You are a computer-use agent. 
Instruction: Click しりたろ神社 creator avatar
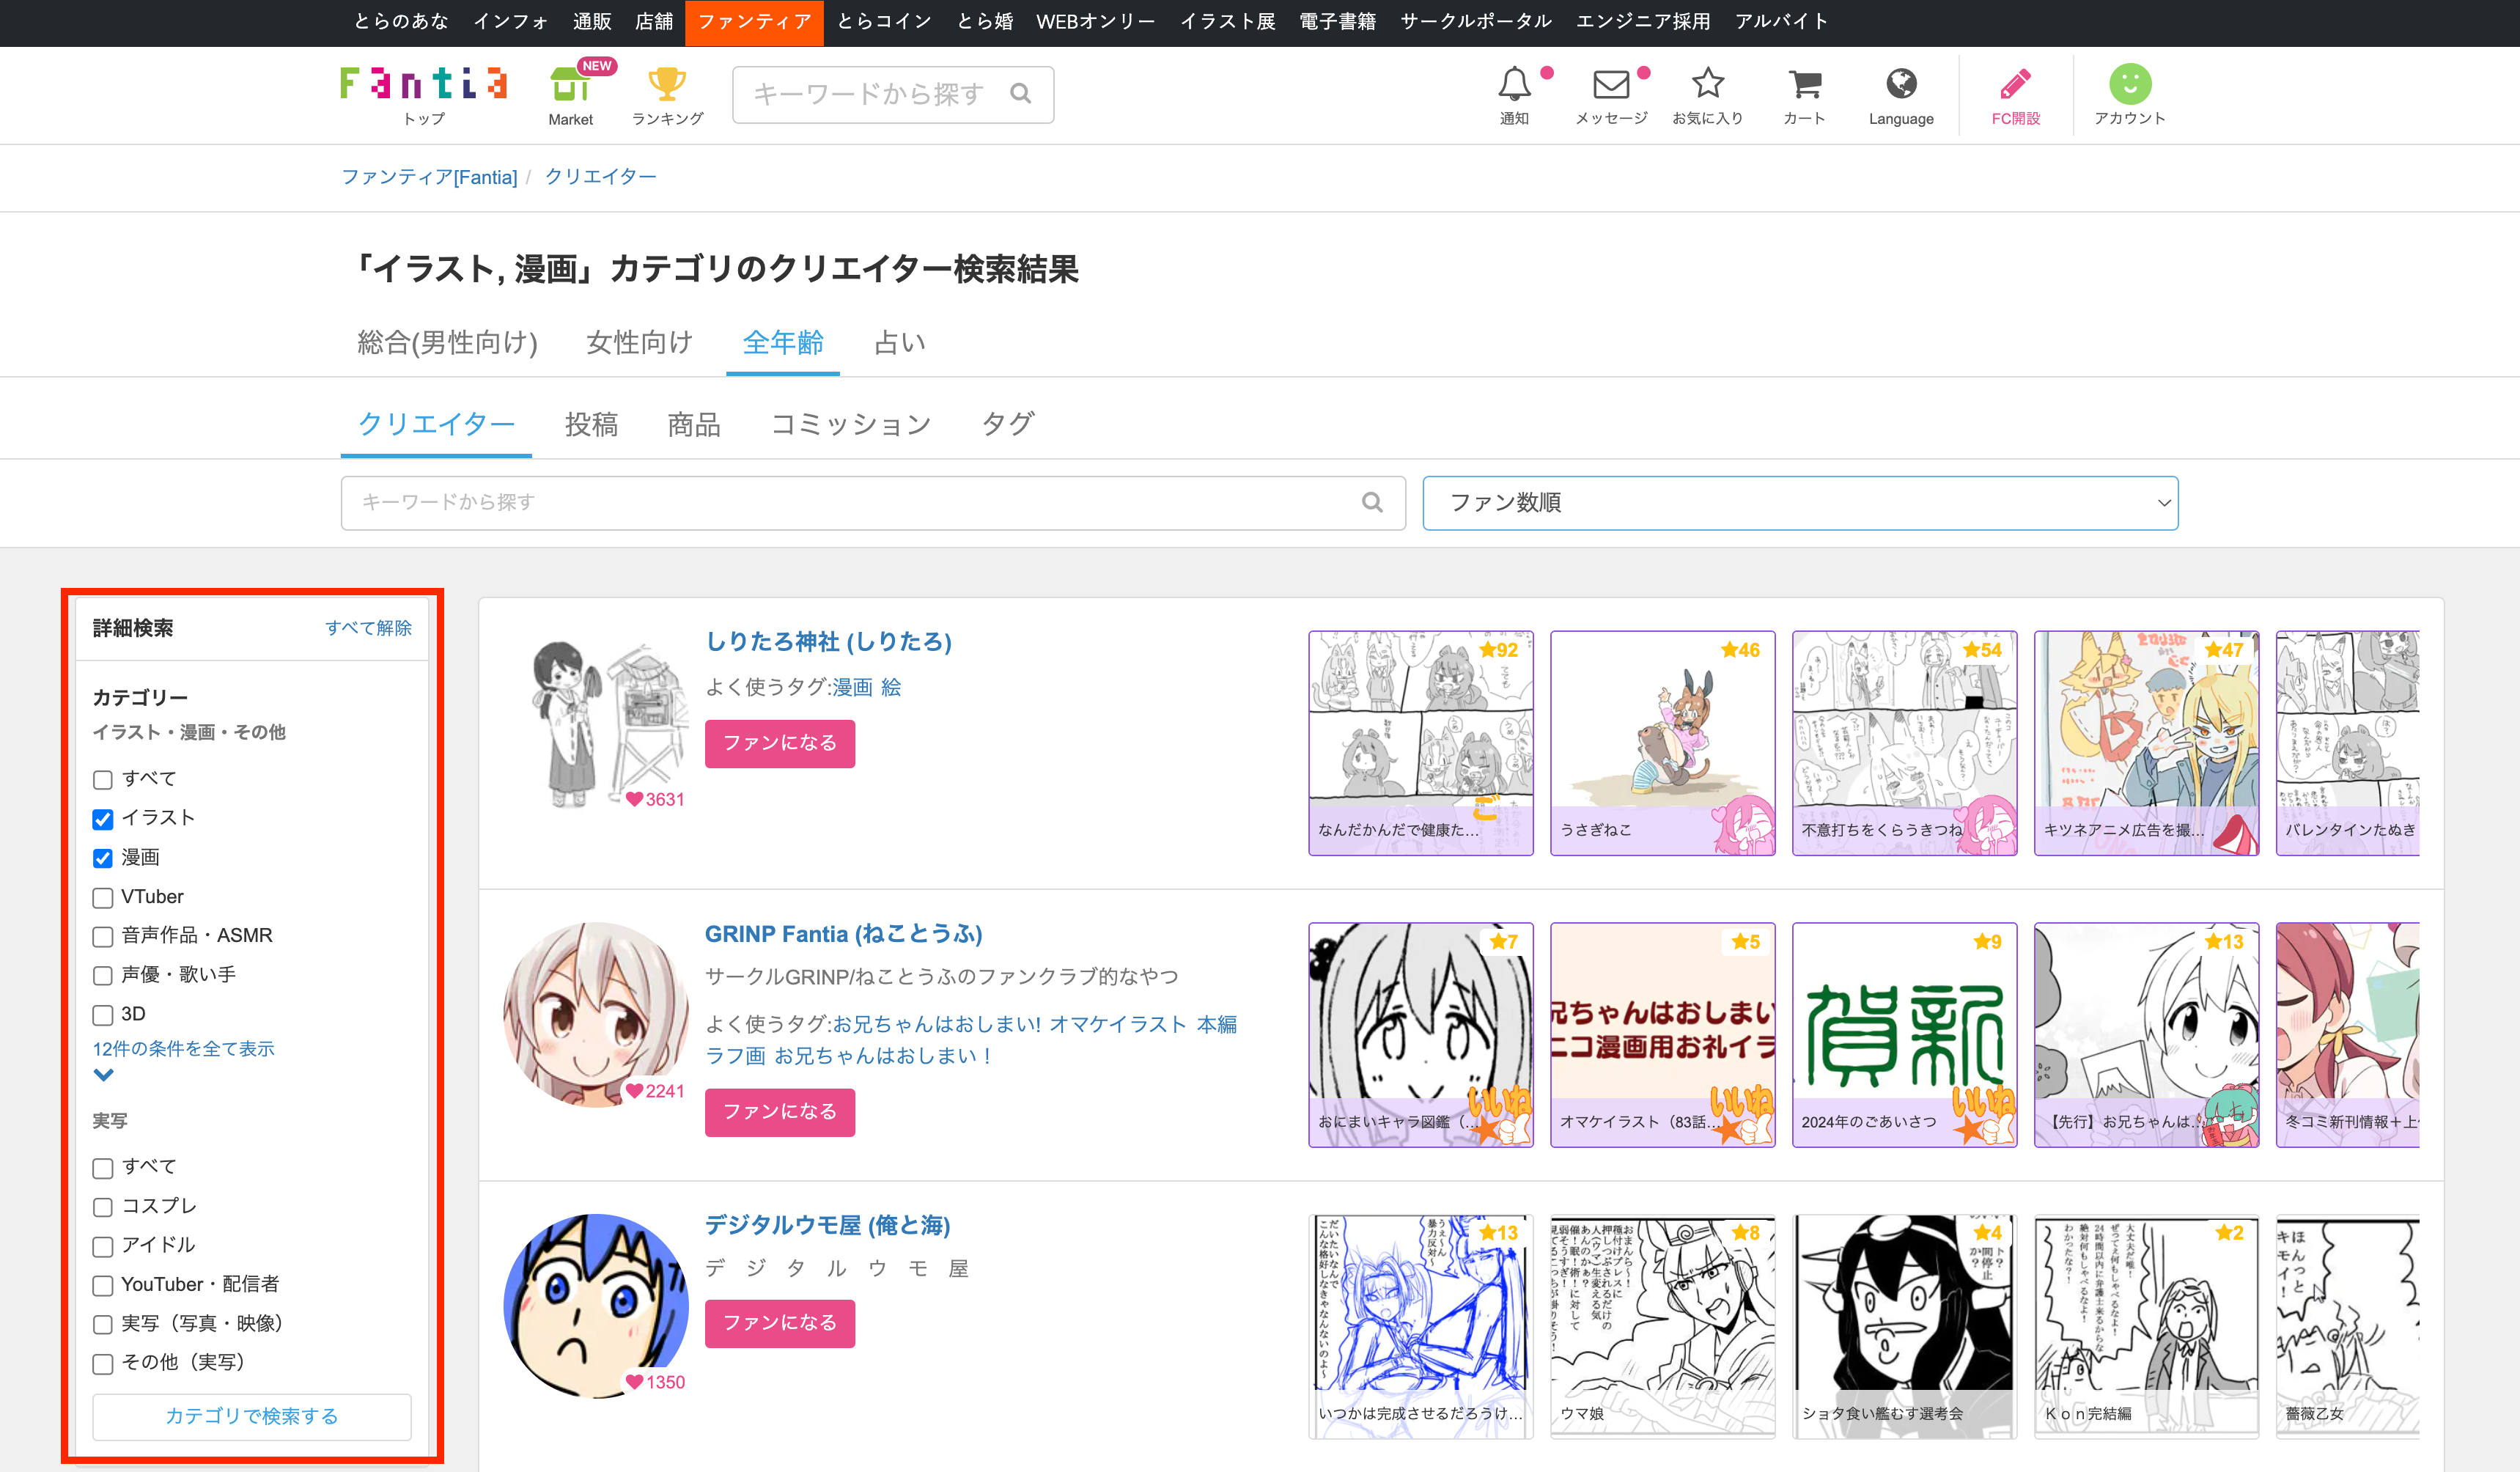tap(596, 721)
